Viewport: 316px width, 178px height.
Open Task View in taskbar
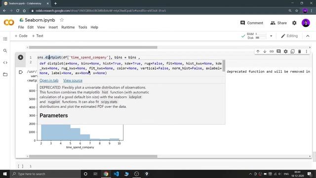coord(95,174)
